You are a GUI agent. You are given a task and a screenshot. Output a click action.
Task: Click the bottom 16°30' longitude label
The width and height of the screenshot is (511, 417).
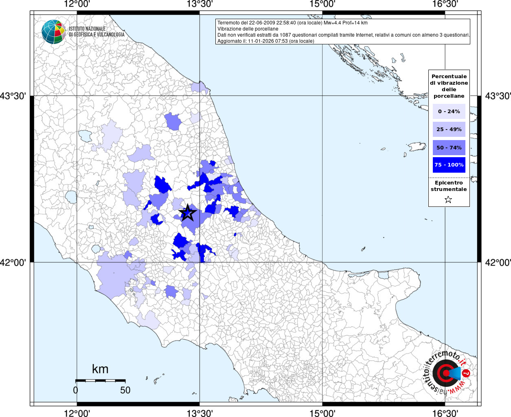point(445,413)
